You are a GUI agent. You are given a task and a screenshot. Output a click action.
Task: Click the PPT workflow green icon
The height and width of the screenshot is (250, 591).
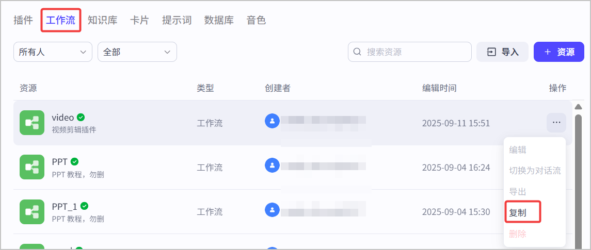tap(32, 167)
